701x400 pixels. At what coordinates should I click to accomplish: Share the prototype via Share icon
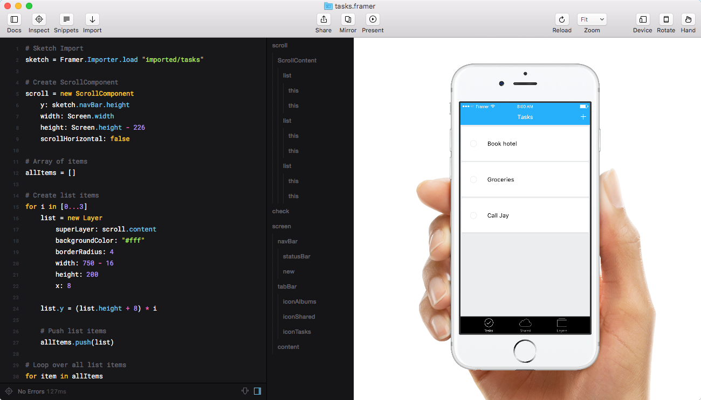pos(324,19)
